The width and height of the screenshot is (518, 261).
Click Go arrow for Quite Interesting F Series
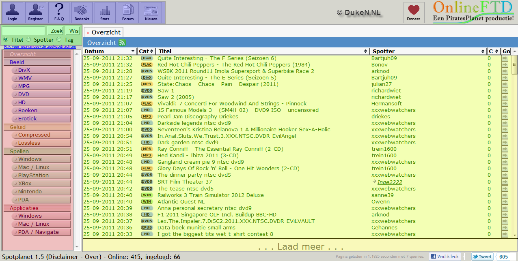point(505,58)
